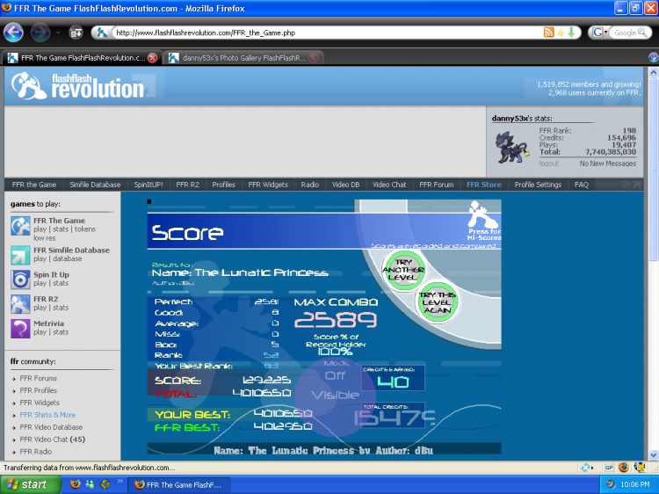This screenshot has height=494, width=659.
Task: Click the Firefox quick launch icon in taskbar
Action: pos(76,484)
